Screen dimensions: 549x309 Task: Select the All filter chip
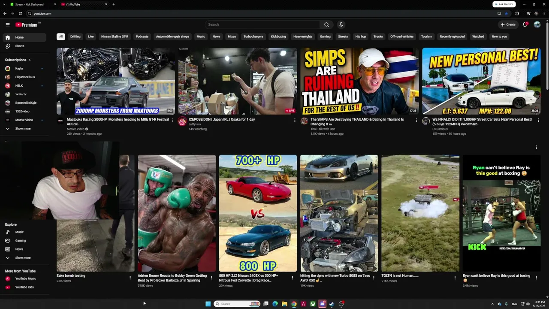61,36
